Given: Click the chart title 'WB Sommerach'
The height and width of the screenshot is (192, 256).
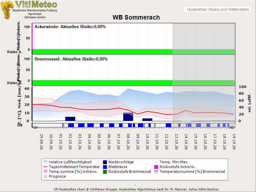Looking at the screenshot, I should tap(136, 18).
